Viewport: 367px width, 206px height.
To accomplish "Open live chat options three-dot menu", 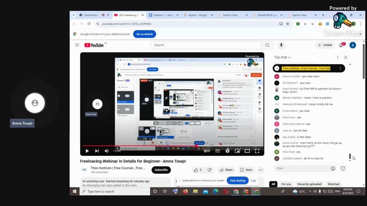I will (337, 58).
